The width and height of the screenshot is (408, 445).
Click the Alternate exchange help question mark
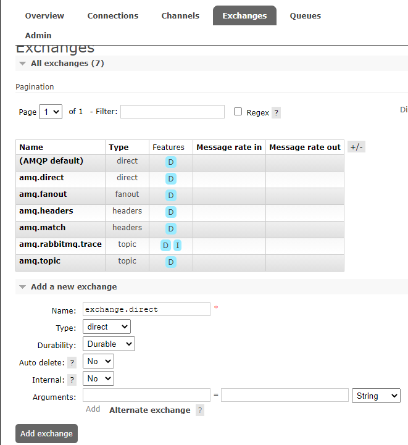click(200, 410)
